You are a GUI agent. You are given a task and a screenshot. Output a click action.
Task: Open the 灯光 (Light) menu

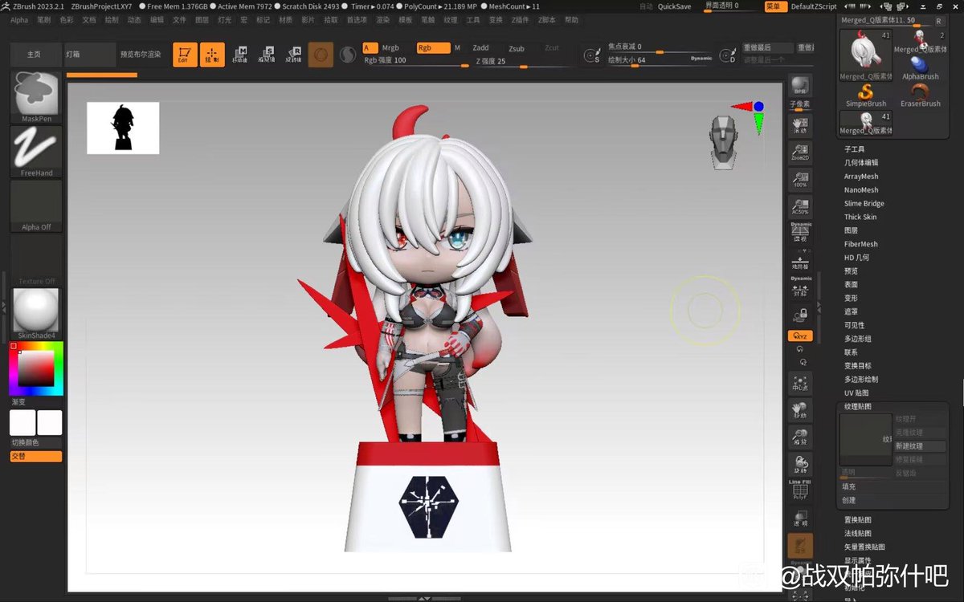pyautogui.click(x=225, y=19)
